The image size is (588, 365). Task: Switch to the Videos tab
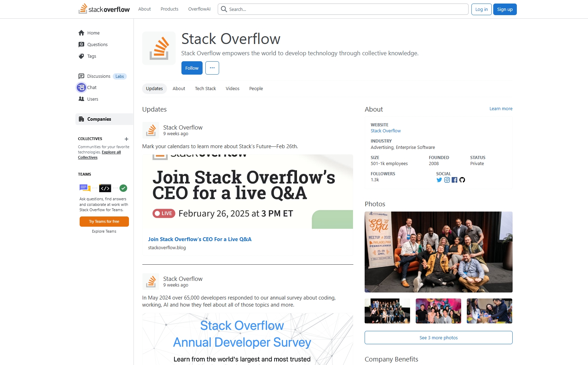coord(233,88)
